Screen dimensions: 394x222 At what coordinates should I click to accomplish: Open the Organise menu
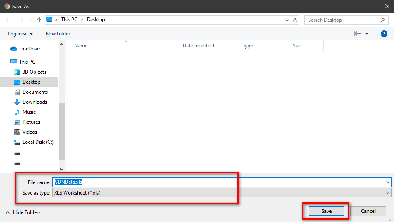click(x=20, y=34)
